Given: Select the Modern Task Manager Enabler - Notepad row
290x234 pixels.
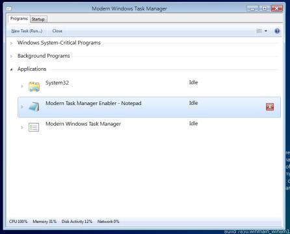Looking at the screenshot, I should click(x=149, y=107).
